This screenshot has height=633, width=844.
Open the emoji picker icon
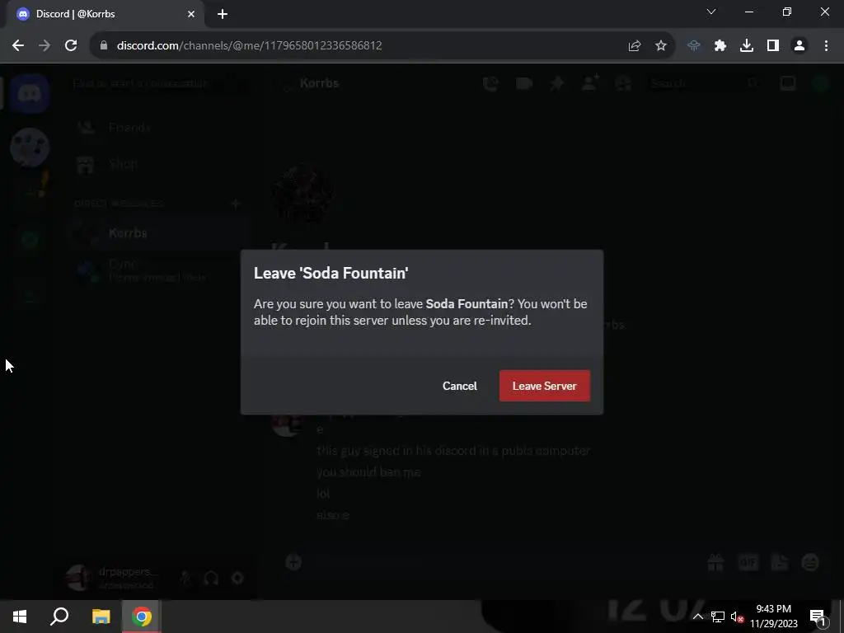[x=810, y=562]
